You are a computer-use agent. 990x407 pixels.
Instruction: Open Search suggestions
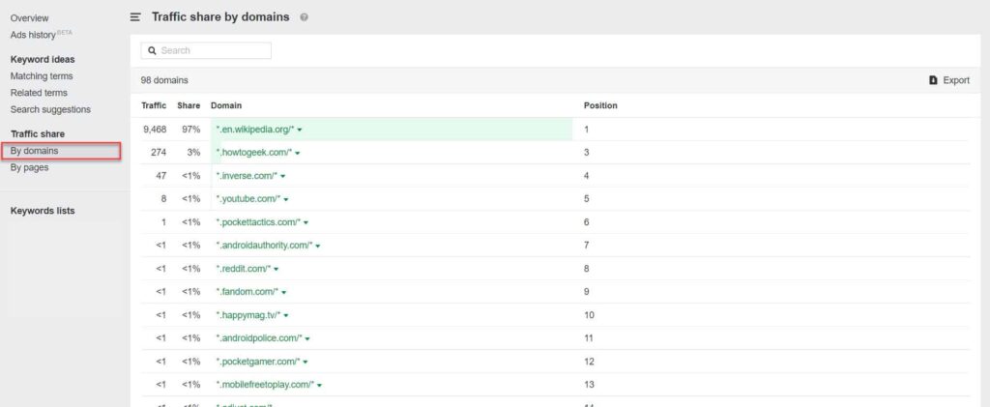[50, 109]
